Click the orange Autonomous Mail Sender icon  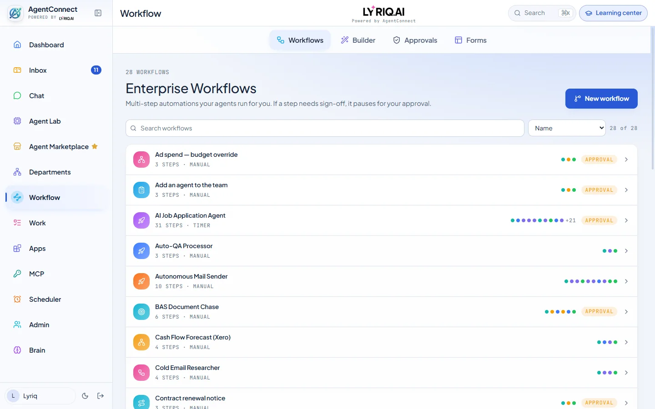141,281
